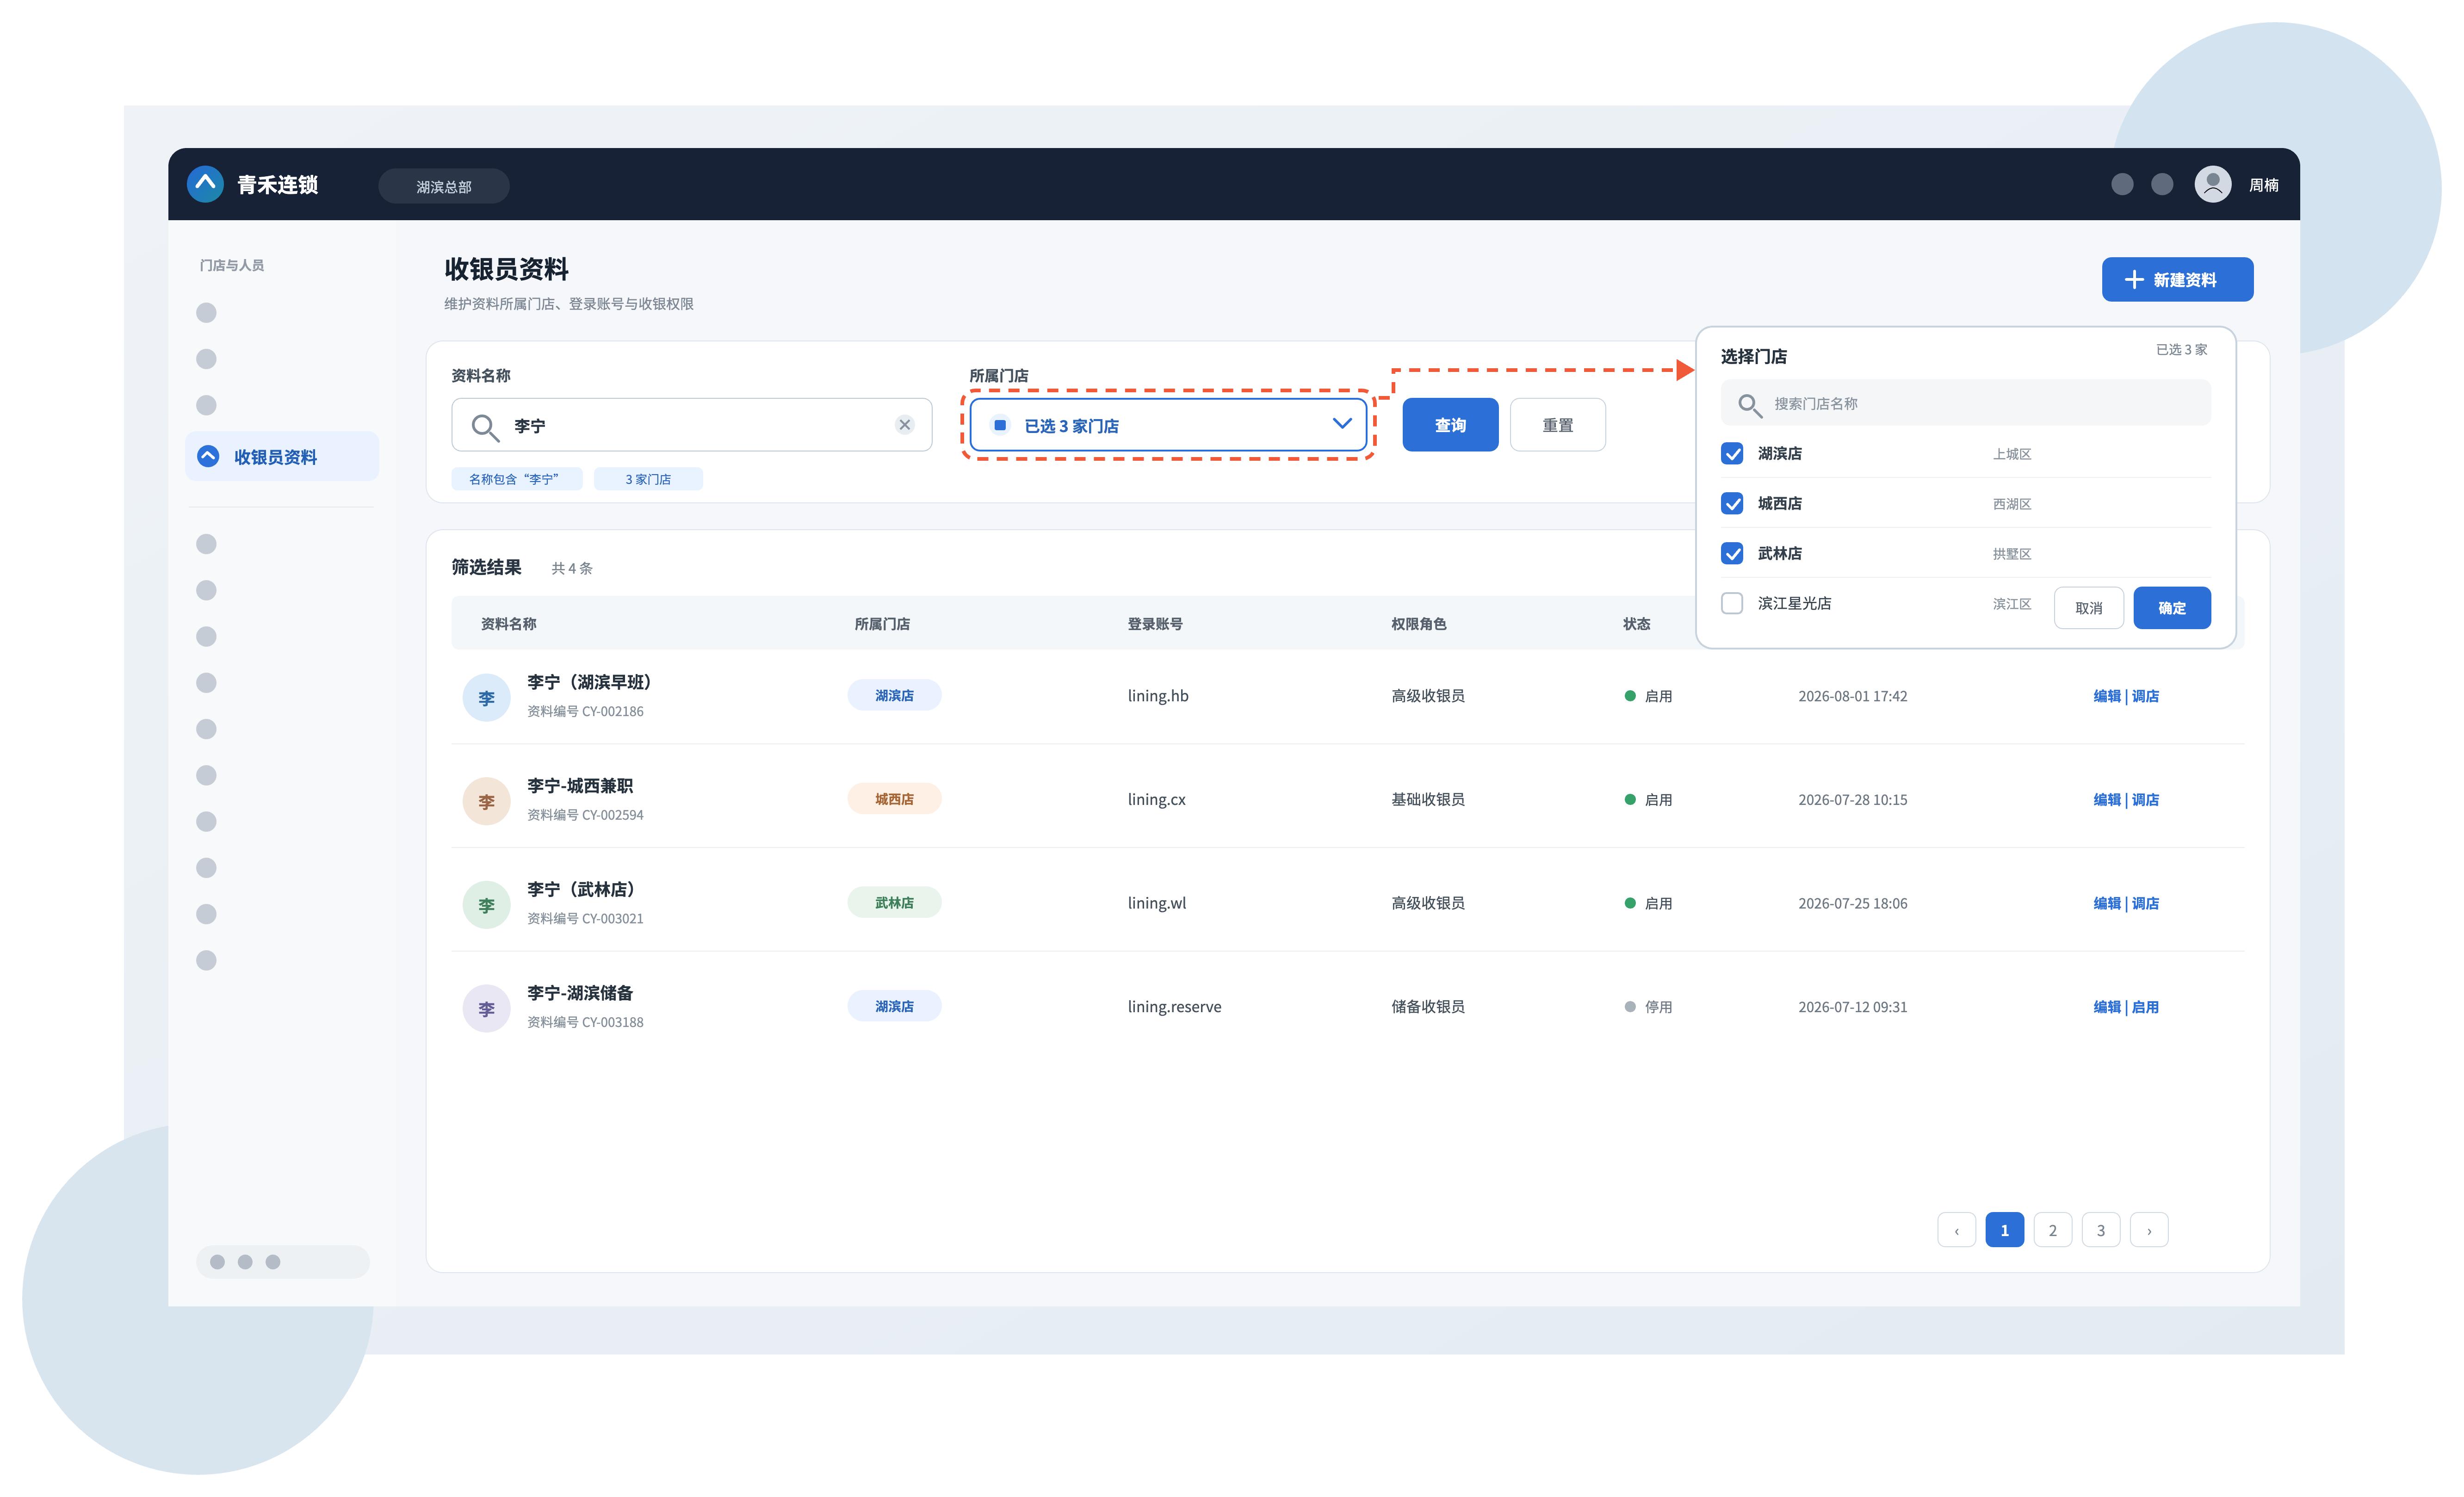Click the 3 家门店 filter chip
This screenshot has width=2464, height=1497.
pos(648,479)
